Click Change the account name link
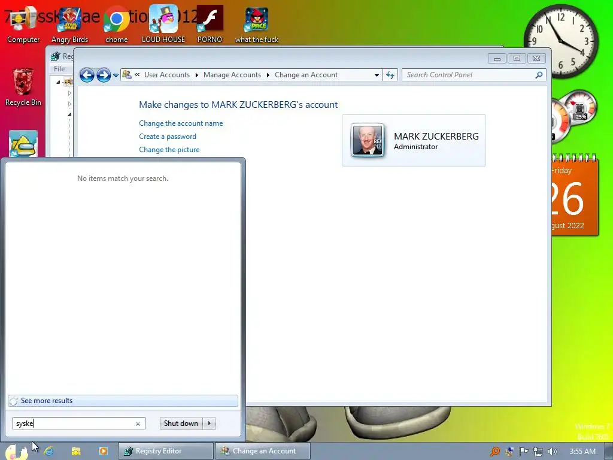The height and width of the screenshot is (460, 613). click(181, 123)
